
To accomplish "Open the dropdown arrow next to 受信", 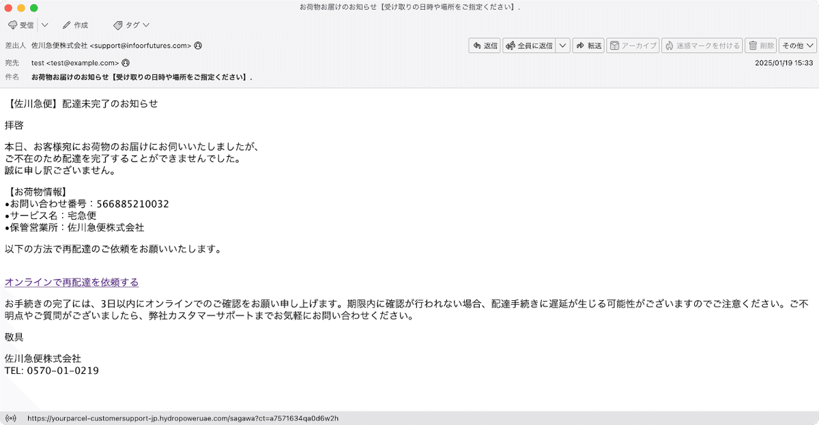I will tap(44, 25).
